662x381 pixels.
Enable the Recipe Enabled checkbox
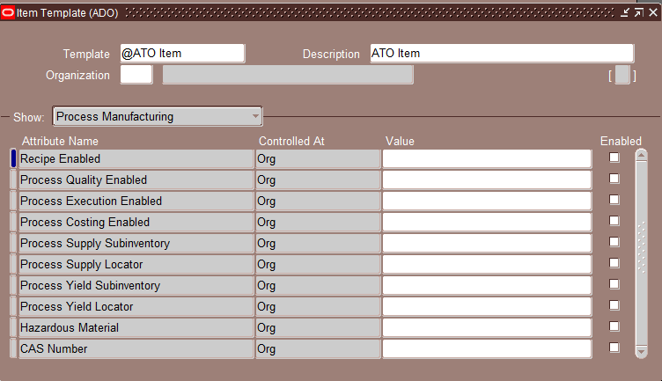click(614, 158)
